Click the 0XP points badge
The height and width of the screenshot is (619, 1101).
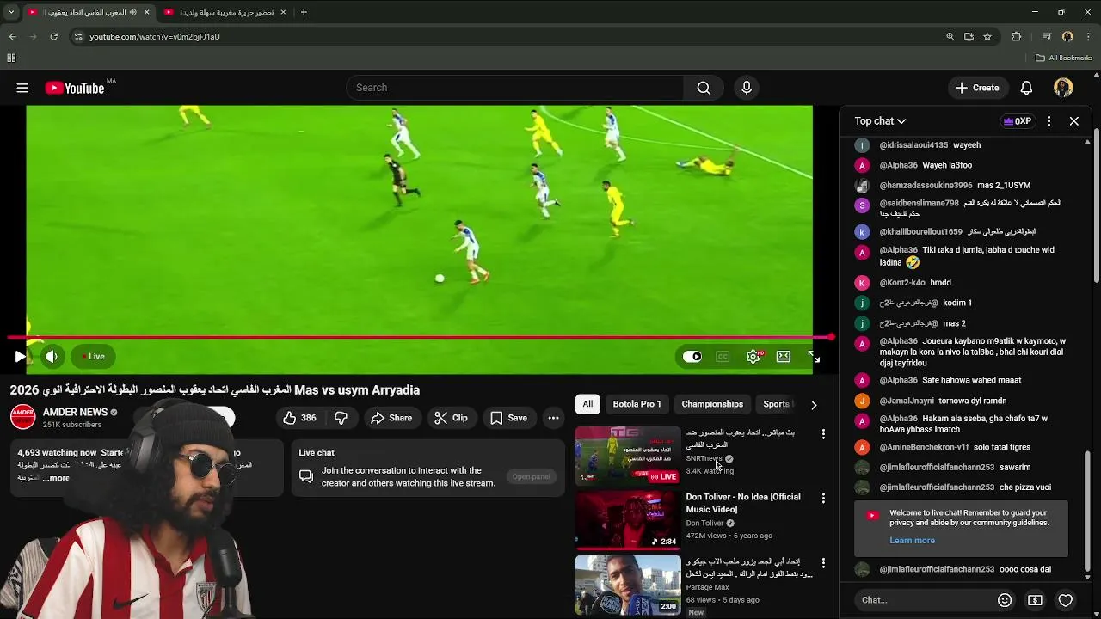[x=1018, y=121]
